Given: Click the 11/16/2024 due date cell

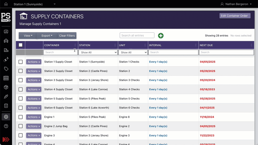Looking at the screenshot, I should coord(207,117).
